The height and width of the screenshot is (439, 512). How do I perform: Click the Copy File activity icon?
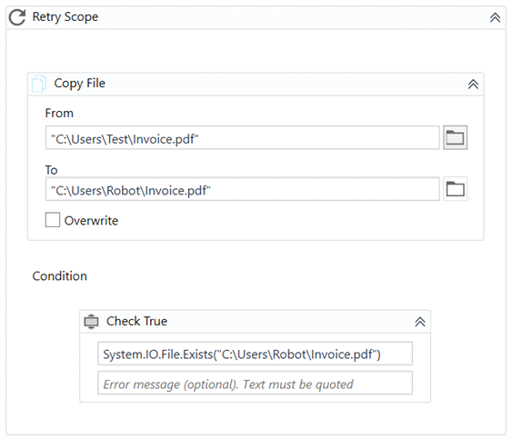(x=38, y=84)
